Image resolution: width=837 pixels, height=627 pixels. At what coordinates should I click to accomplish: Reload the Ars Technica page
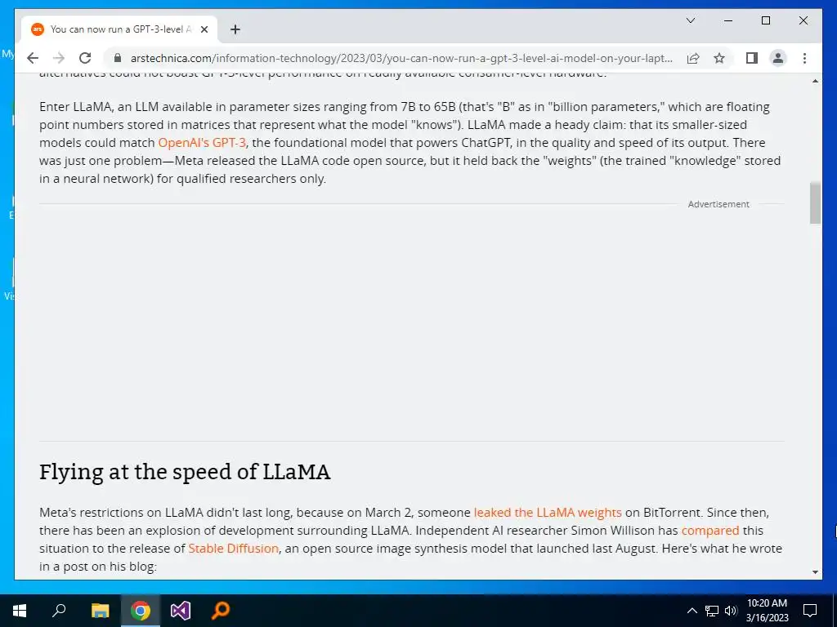click(85, 58)
